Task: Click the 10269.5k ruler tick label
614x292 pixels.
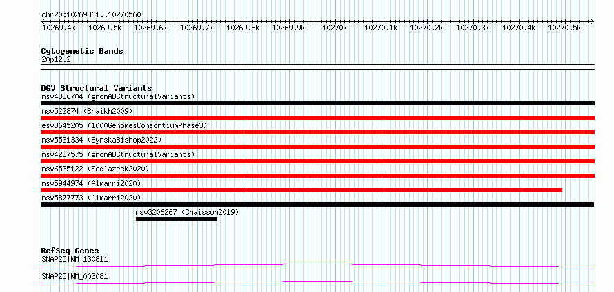Action: [x=105, y=28]
